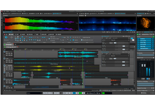
Task: Open the Default preset dropdown in transport bar
Action: tap(34, 93)
